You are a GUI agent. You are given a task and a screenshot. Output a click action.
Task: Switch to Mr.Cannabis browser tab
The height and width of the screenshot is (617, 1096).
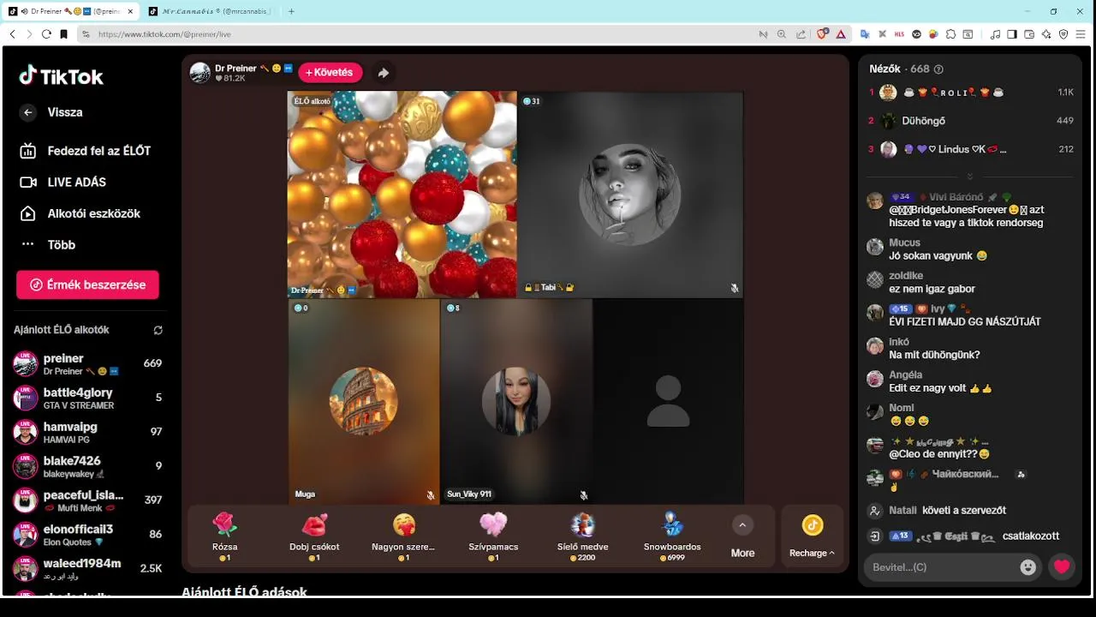pyautogui.click(x=209, y=11)
